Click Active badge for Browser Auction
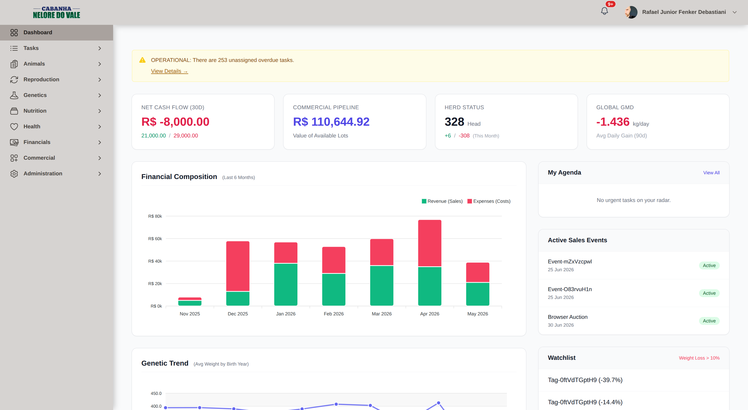748x410 pixels. pyautogui.click(x=709, y=321)
